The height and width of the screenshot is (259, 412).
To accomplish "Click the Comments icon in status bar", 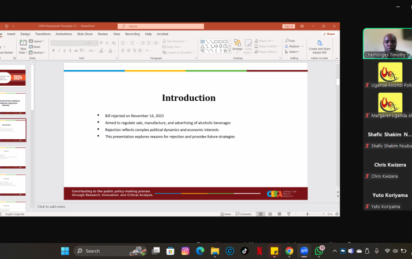I will point(244,214).
